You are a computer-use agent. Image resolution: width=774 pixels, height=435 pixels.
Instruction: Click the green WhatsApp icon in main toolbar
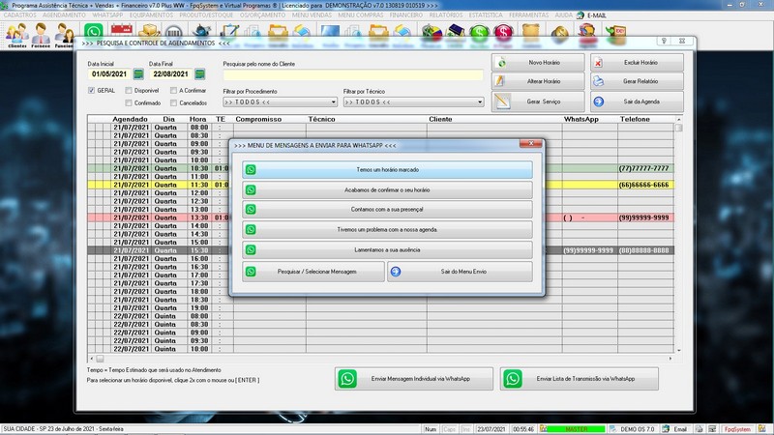(93, 32)
